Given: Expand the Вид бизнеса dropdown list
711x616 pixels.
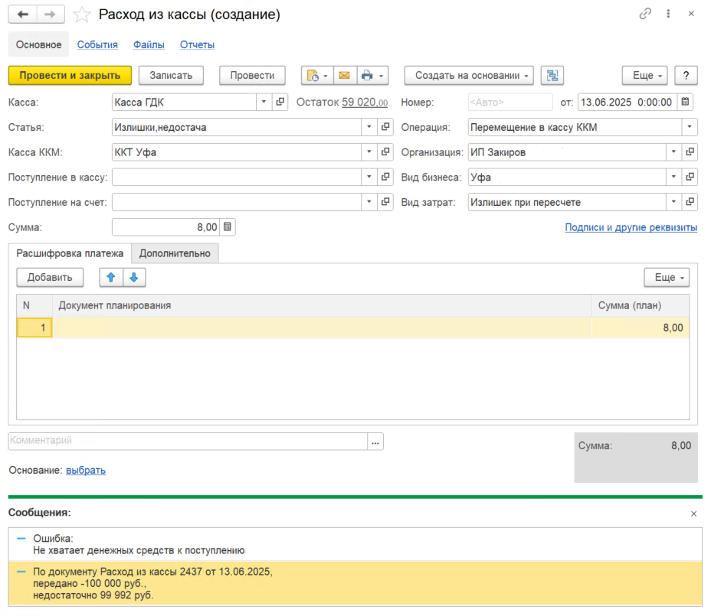Looking at the screenshot, I should click(673, 177).
